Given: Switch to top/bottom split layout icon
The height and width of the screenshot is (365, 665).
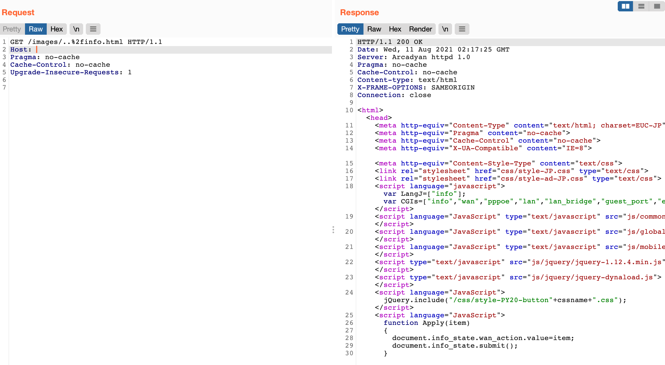Looking at the screenshot, I should 641,6.
